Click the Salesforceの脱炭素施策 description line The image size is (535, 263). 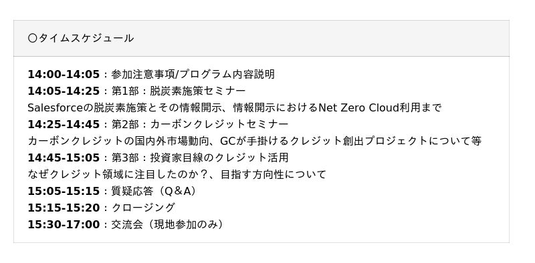[x=235, y=107]
